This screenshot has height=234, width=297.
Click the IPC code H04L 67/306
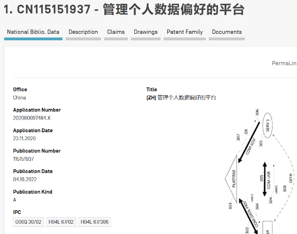point(94,222)
